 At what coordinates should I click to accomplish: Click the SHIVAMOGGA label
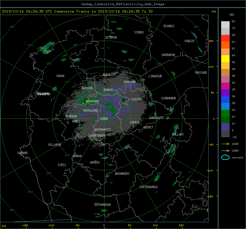[102, 205]
